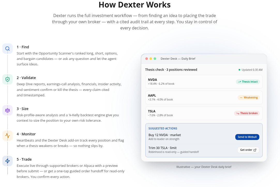Click the Trade lightning bolt icon

click(7, 161)
